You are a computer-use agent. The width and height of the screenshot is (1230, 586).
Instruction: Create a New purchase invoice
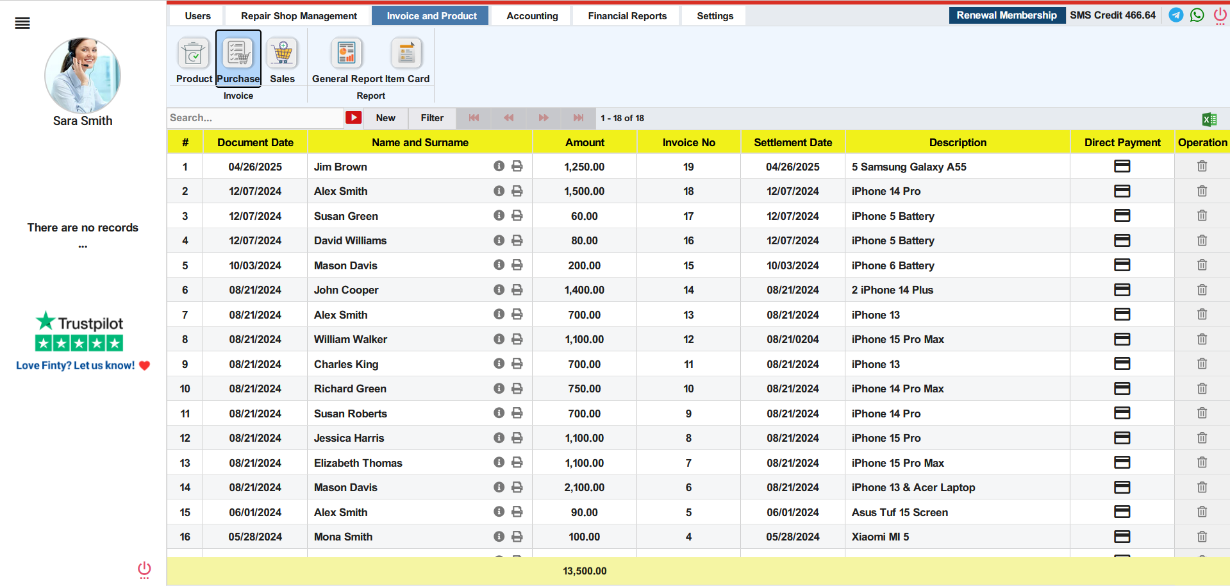tap(385, 118)
